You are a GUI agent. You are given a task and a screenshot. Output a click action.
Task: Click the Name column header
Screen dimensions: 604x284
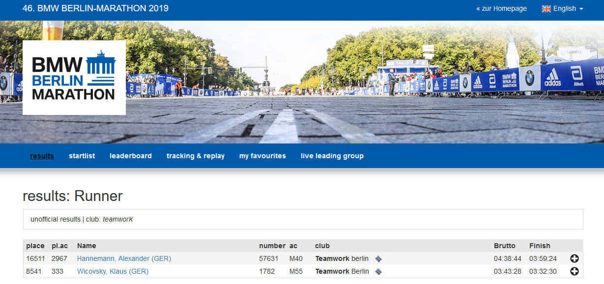86,246
